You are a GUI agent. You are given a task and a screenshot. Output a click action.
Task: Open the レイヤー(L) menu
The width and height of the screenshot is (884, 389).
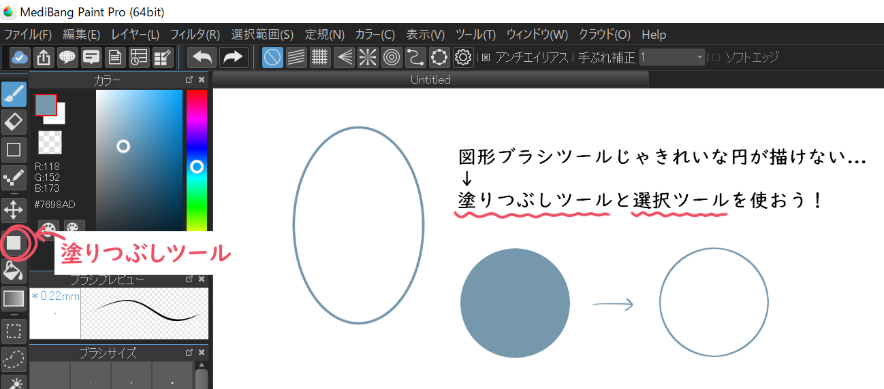click(135, 35)
